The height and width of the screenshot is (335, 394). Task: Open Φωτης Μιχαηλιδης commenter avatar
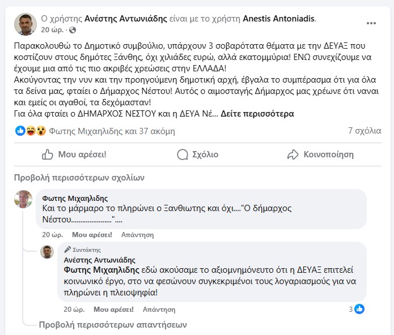[23, 199]
